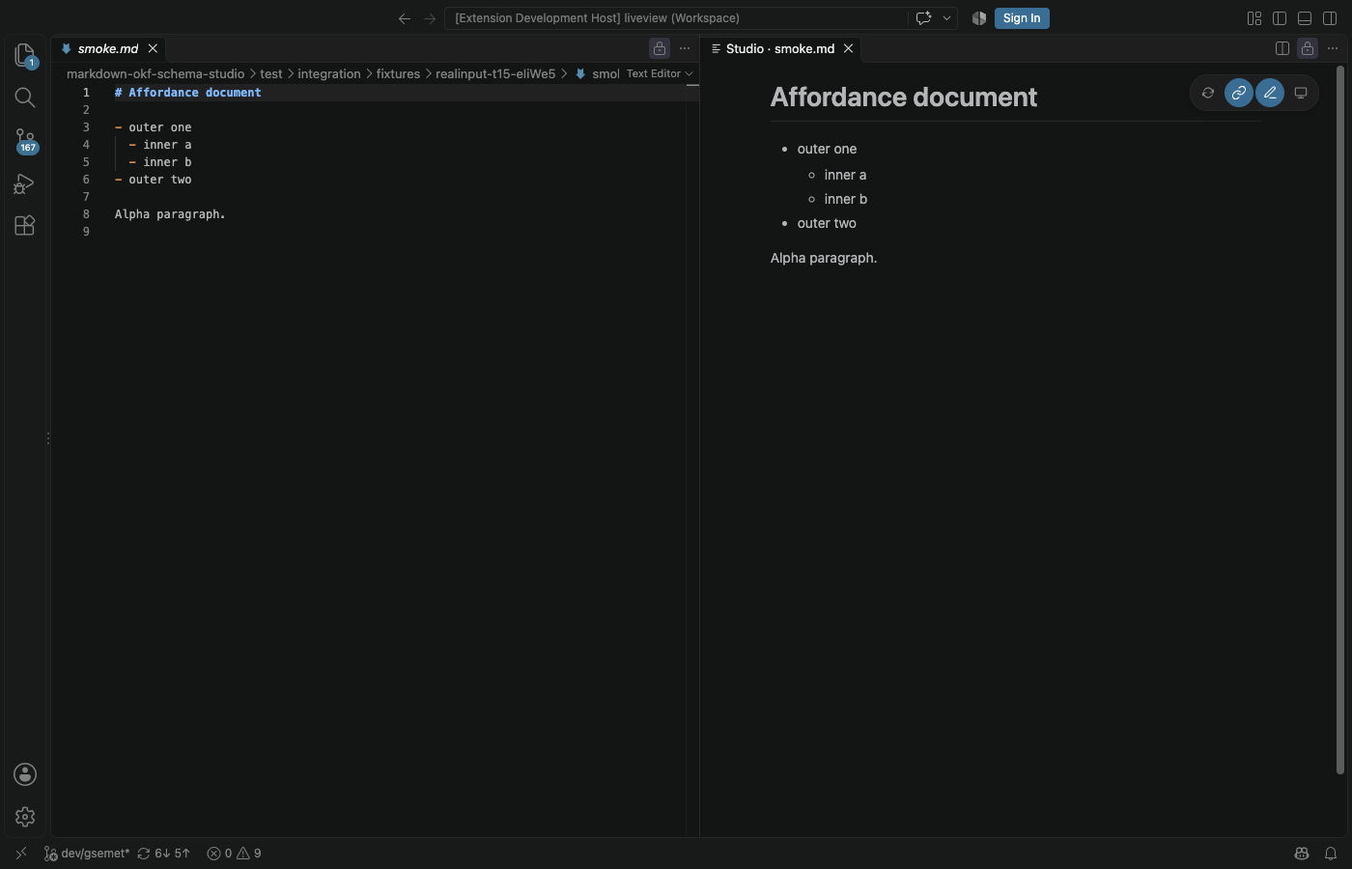Image resolution: width=1352 pixels, height=869 pixels.
Task: Click Customize Layout icon in title bar
Action: tap(1254, 18)
